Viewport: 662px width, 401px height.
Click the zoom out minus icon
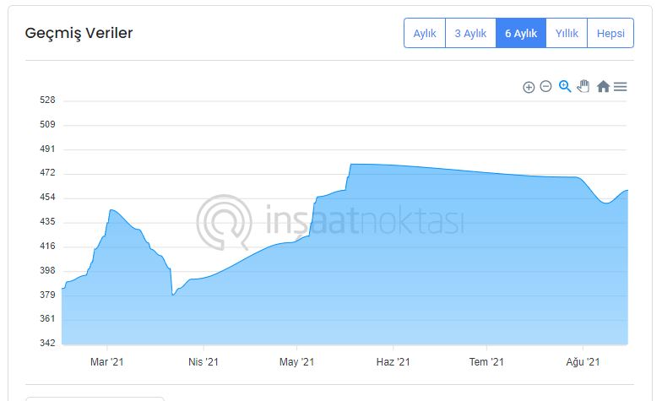[545, 86]
